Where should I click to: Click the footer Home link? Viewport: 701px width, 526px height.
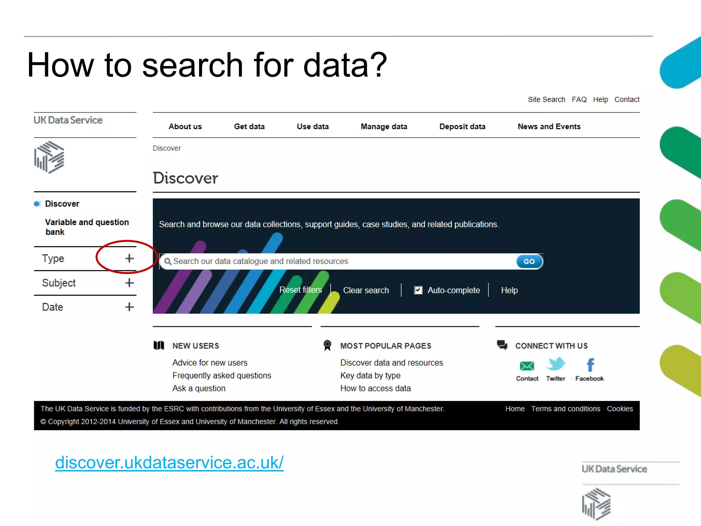pyautogui.click(x=515, y=409)
